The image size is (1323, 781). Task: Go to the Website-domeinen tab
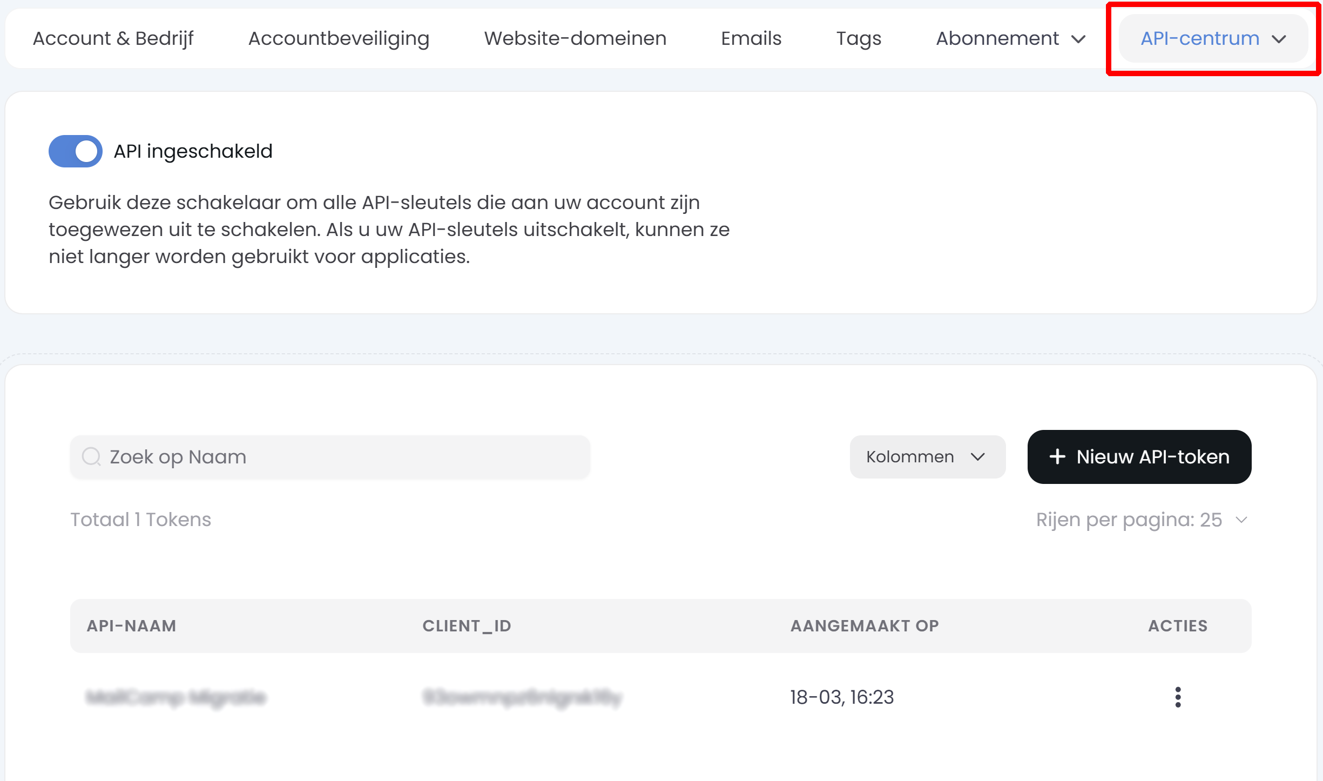(575, 38)
